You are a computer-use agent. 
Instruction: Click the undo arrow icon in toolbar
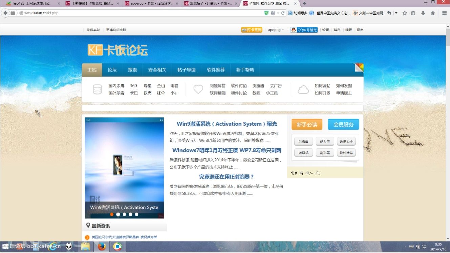[x=389, y=13]
